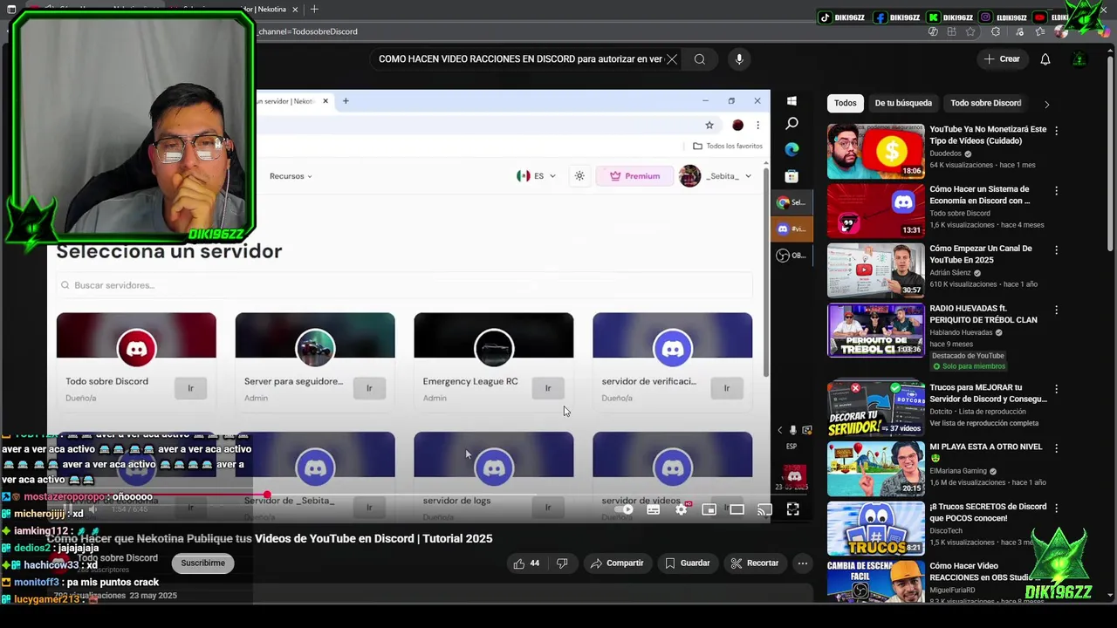This screenshot has width=1117, height=628.
Task: Select the Todos filter chip
Action: (x=845, y=103)
